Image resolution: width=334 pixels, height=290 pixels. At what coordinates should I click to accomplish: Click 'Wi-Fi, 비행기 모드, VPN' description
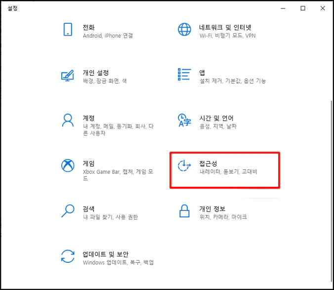point(227,36)
